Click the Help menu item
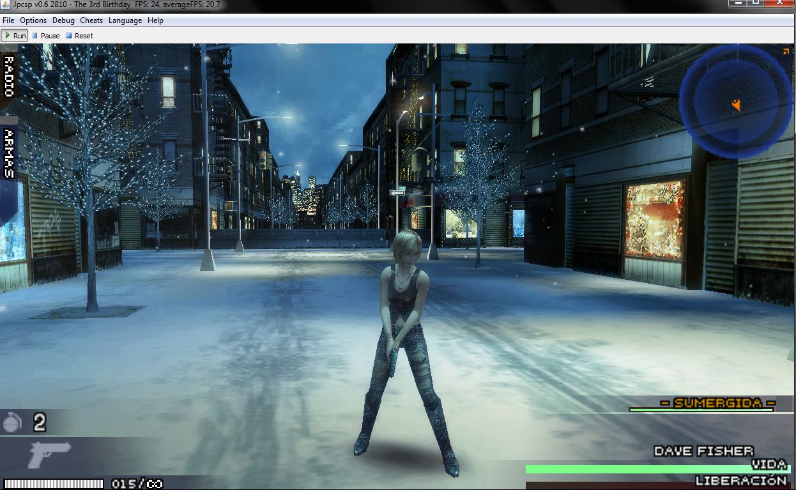This screenshot has height=490, width=796. click(155, 20)
